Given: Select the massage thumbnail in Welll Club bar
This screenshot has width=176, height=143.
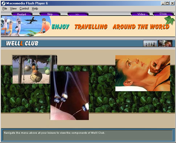Looking at the screenshot, I should pos(165,44).
